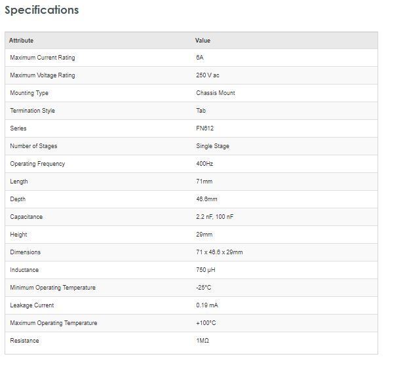Select the FN612 series value

point(204,128)
